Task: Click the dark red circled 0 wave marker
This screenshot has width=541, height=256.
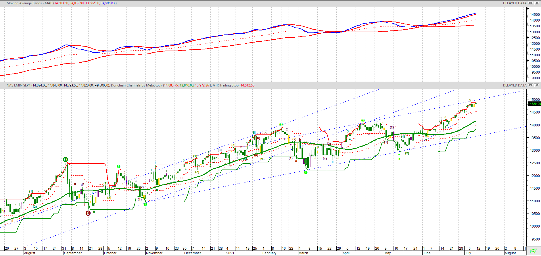Action: coord(88,213)
